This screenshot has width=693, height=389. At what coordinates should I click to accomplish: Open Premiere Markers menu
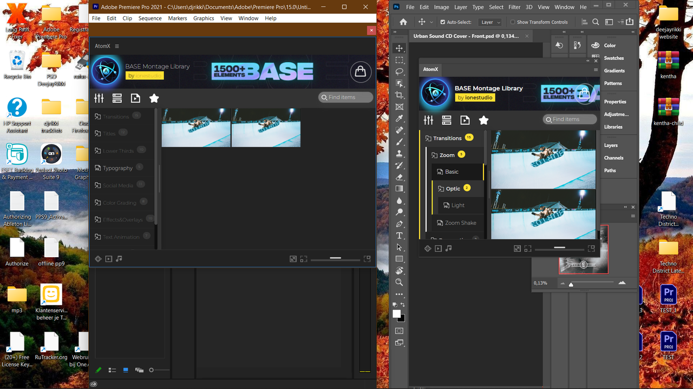pos(178,18)
